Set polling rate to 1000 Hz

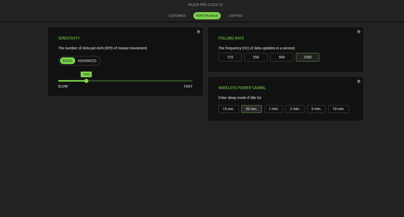(x=308, y=57)
